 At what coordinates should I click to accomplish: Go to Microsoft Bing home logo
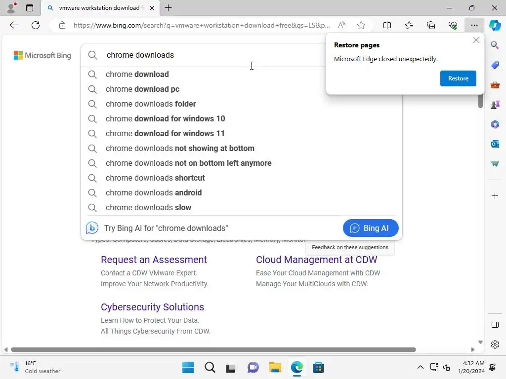pos(42,55)
